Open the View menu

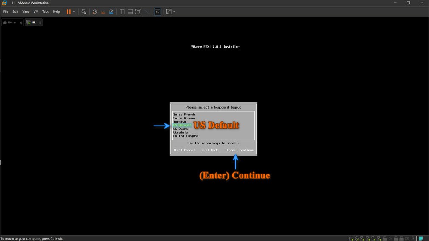[26, 11]
